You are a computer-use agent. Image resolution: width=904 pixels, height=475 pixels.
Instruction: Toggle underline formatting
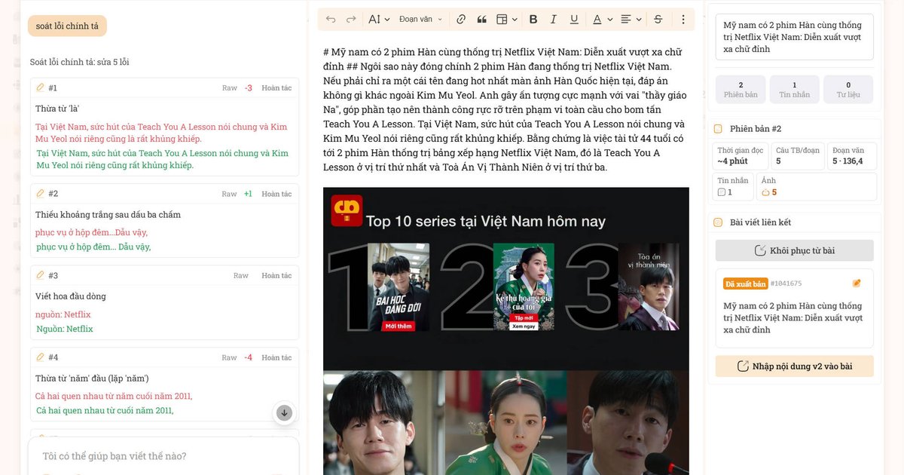(x=574, y=20)
